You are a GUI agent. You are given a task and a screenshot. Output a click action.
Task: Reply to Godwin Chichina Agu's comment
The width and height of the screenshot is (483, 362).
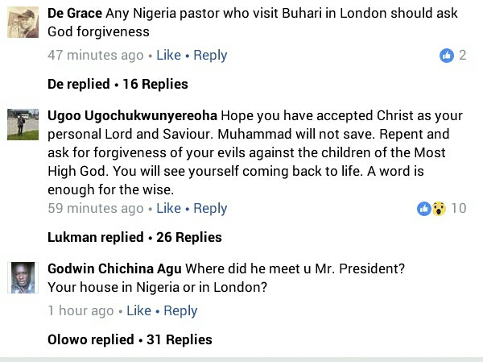(x=180, y=310)
